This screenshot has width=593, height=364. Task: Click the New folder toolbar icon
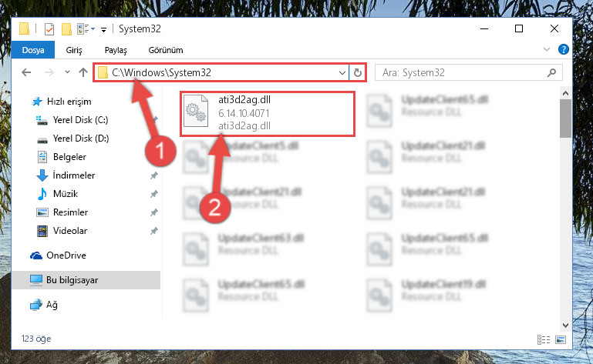[66, 28]
